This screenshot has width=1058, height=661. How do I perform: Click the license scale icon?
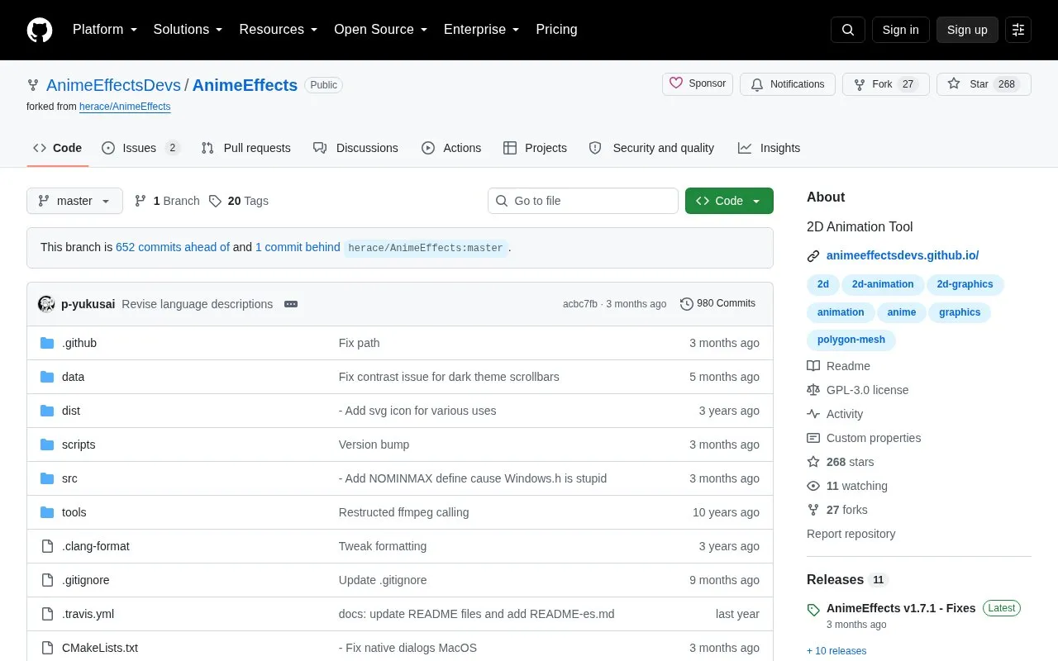[x=813, y=390]
